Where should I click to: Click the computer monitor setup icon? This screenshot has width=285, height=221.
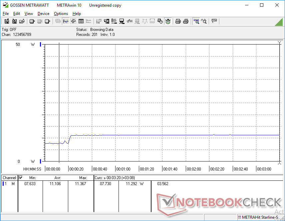pos(122,21)
